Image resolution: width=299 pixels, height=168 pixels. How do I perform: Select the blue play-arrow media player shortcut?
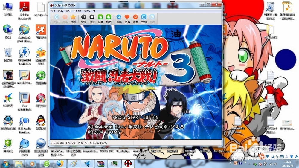[x=41, y=147]
